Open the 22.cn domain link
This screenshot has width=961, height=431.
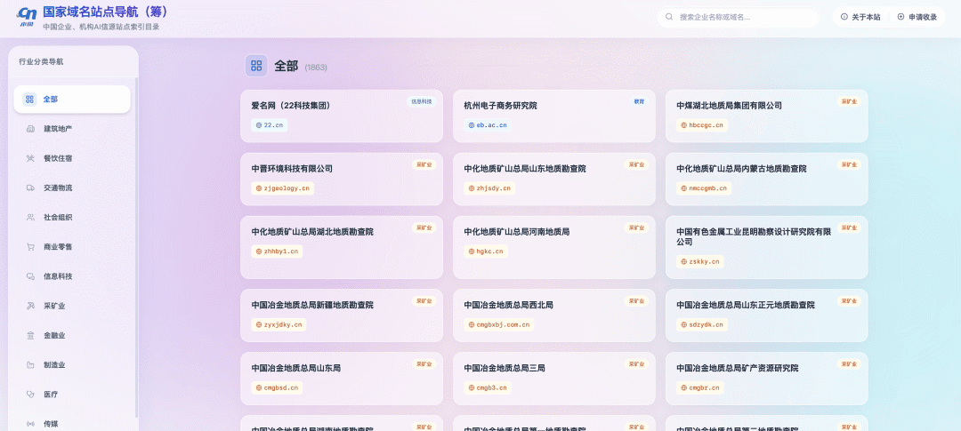click(269, 125)
